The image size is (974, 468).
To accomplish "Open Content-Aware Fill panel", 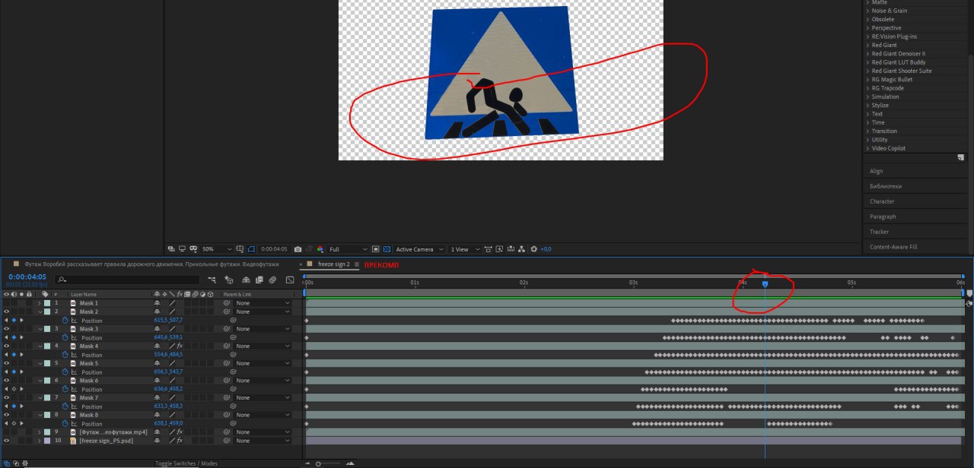I will pos(893,247).
